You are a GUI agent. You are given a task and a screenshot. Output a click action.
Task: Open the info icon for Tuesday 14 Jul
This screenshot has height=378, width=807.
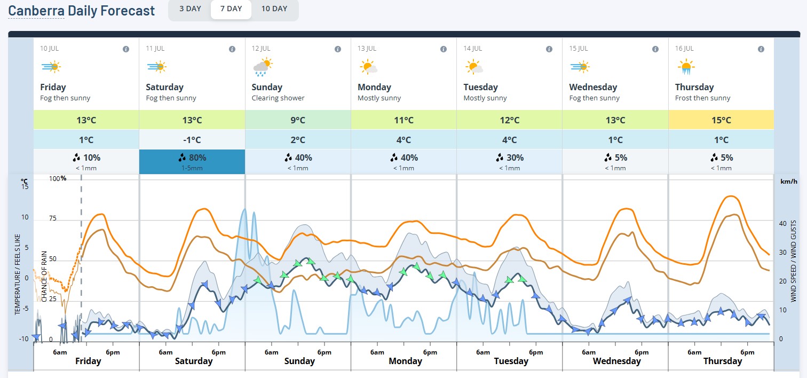pos(549,49)
